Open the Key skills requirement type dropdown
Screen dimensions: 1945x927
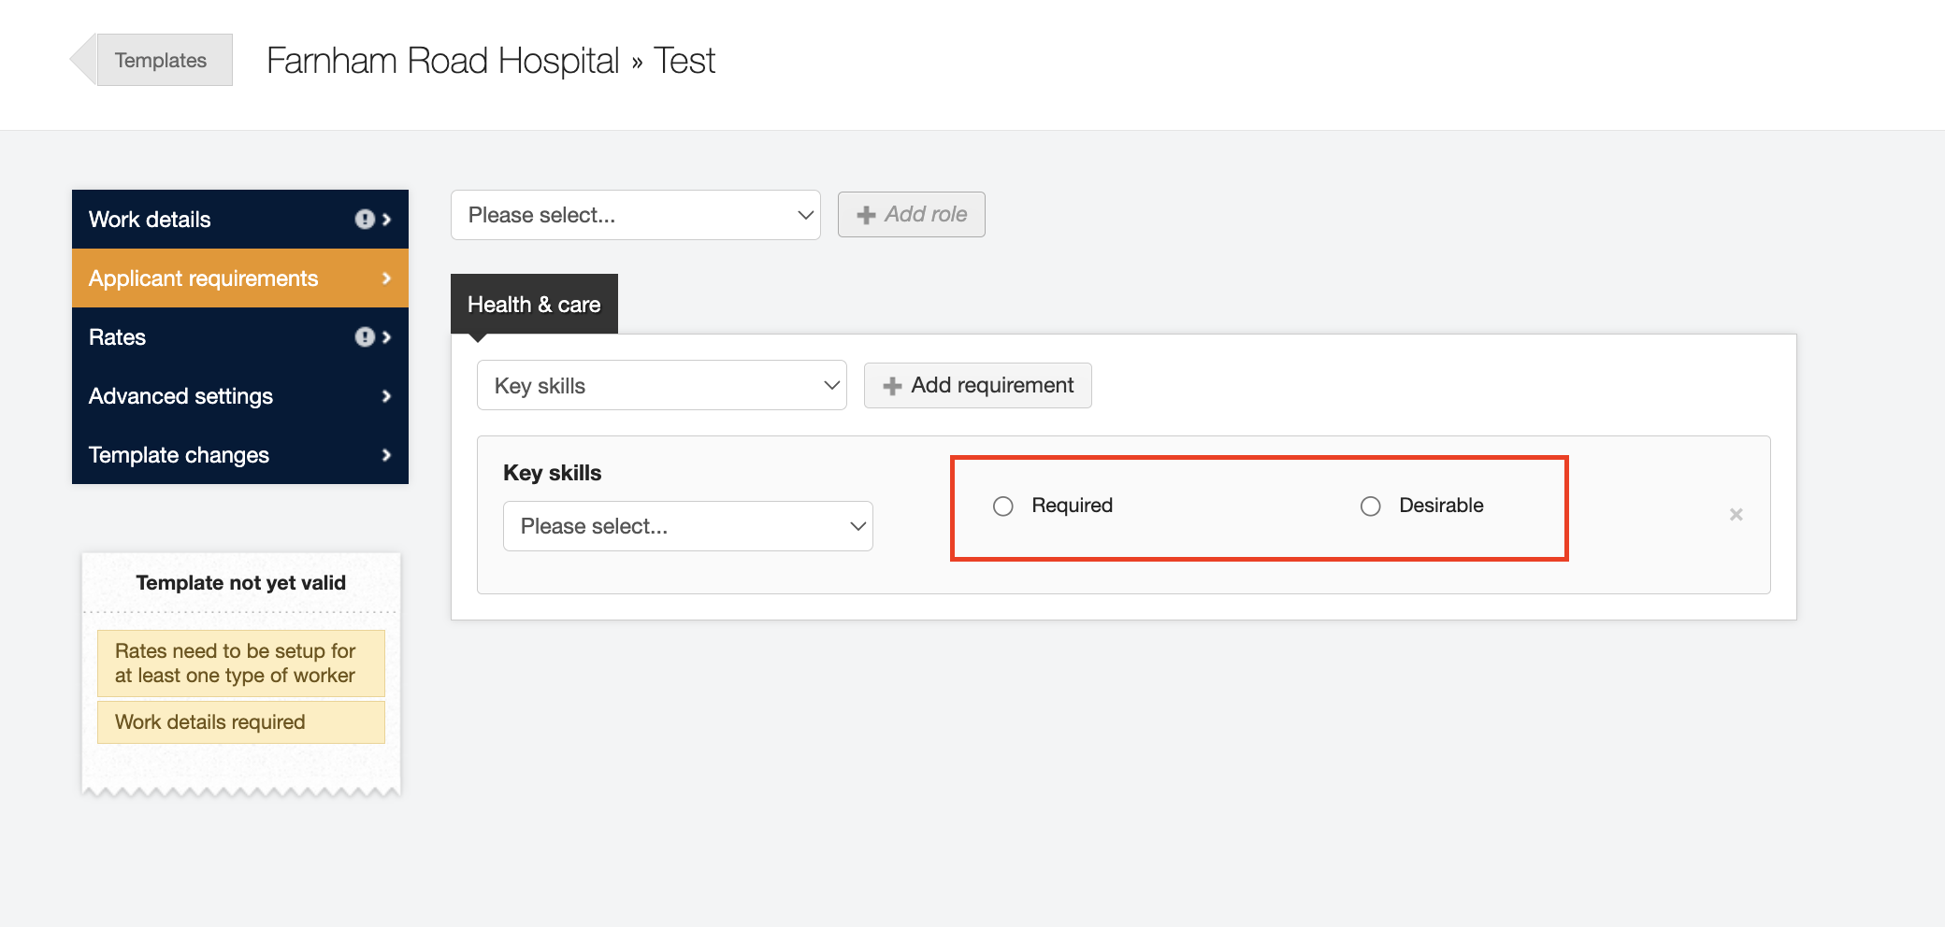[x=661, y=386]
